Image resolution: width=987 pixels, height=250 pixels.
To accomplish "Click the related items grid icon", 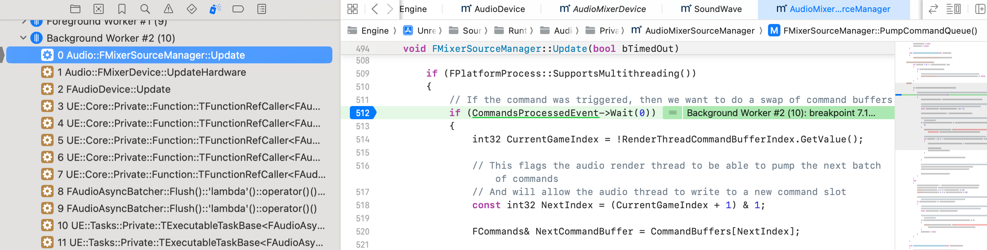I will click(353, 9).
